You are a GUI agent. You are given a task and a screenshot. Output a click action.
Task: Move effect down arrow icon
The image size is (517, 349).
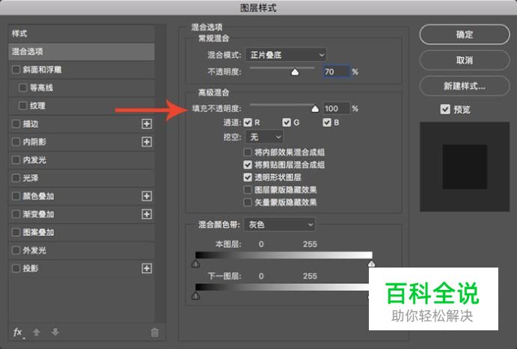pos(55,332)
